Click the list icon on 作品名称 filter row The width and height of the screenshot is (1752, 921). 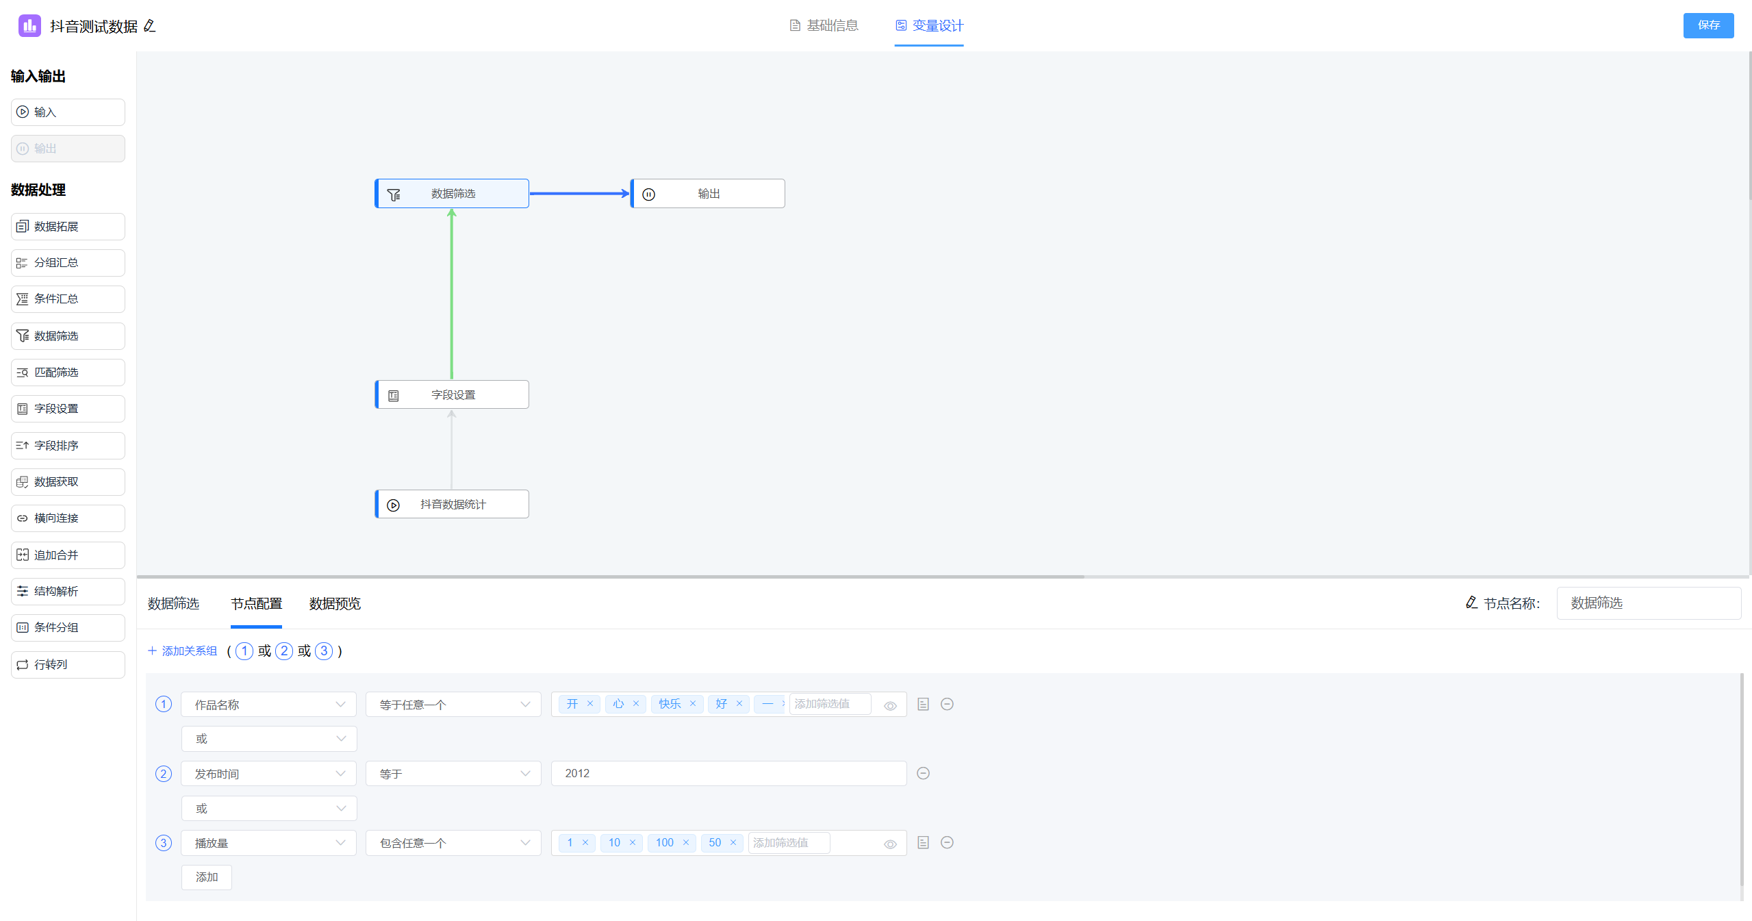point(923,704)
